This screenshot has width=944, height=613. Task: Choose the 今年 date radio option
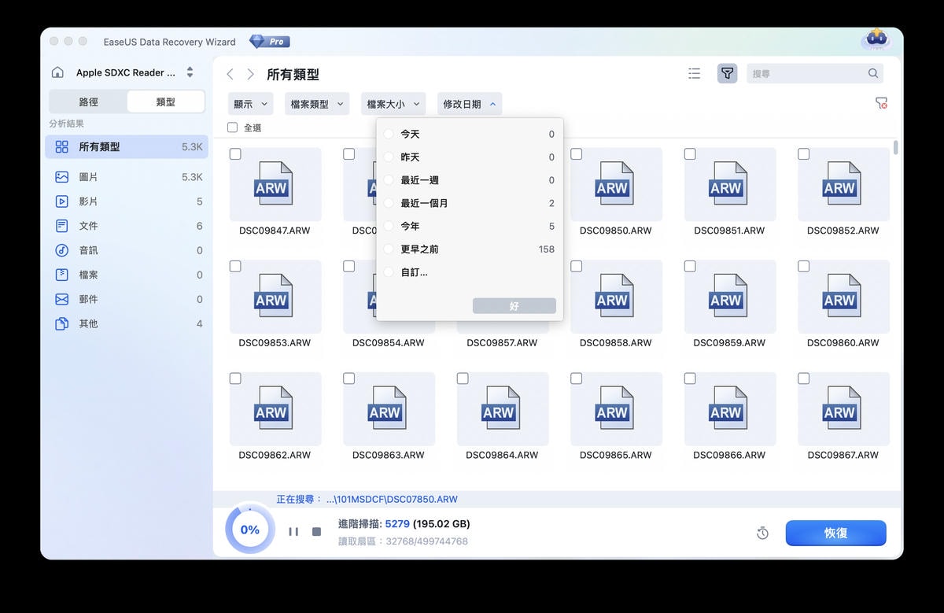point(389,227)
